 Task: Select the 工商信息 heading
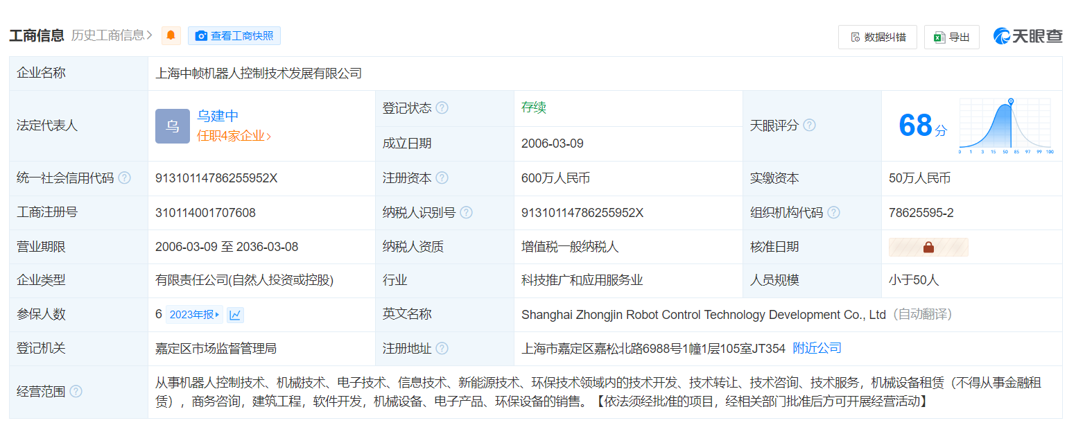37,35
